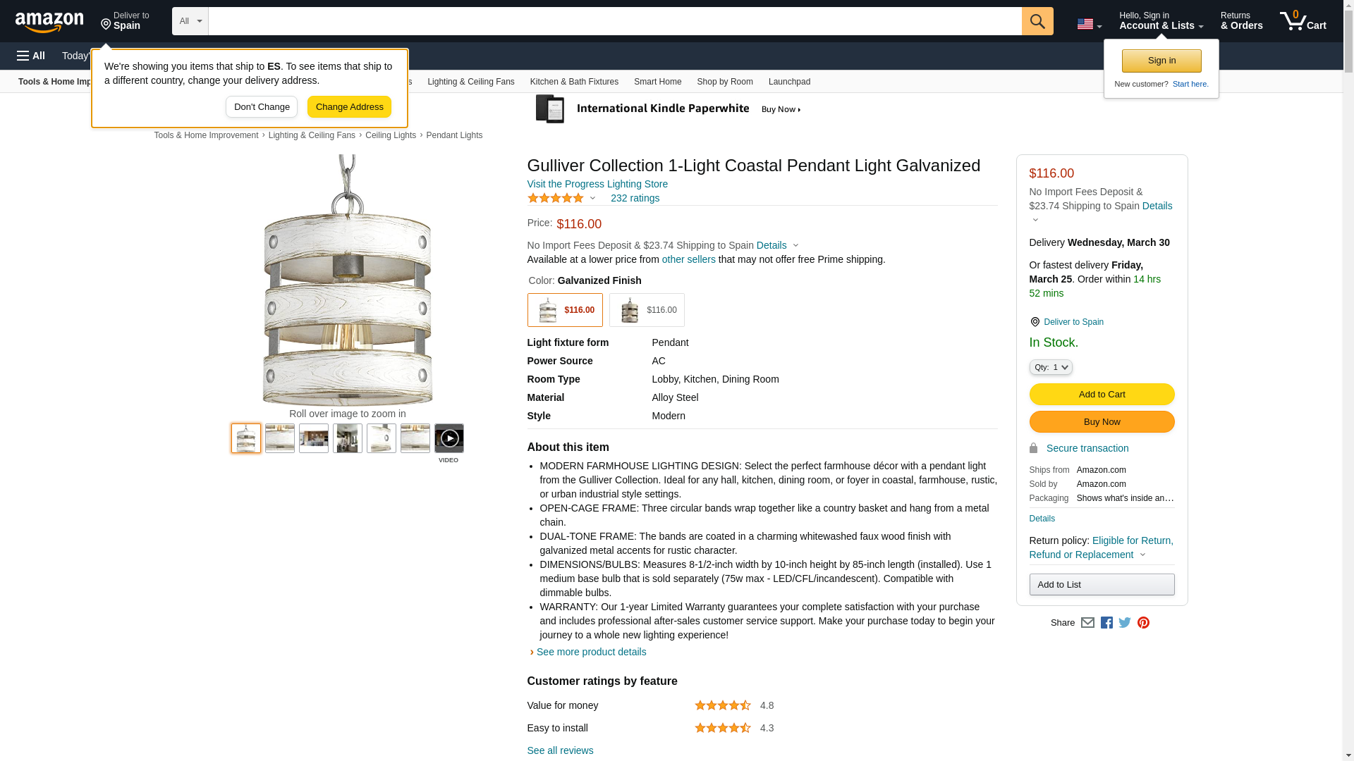Click into the search input field
This screenshot has width=1354, height=761.
point(614,21)
